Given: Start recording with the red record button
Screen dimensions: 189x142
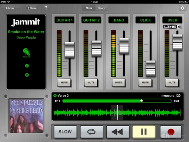Looking at the screenshot, I should pyautogui.click(x=171, y=132).
